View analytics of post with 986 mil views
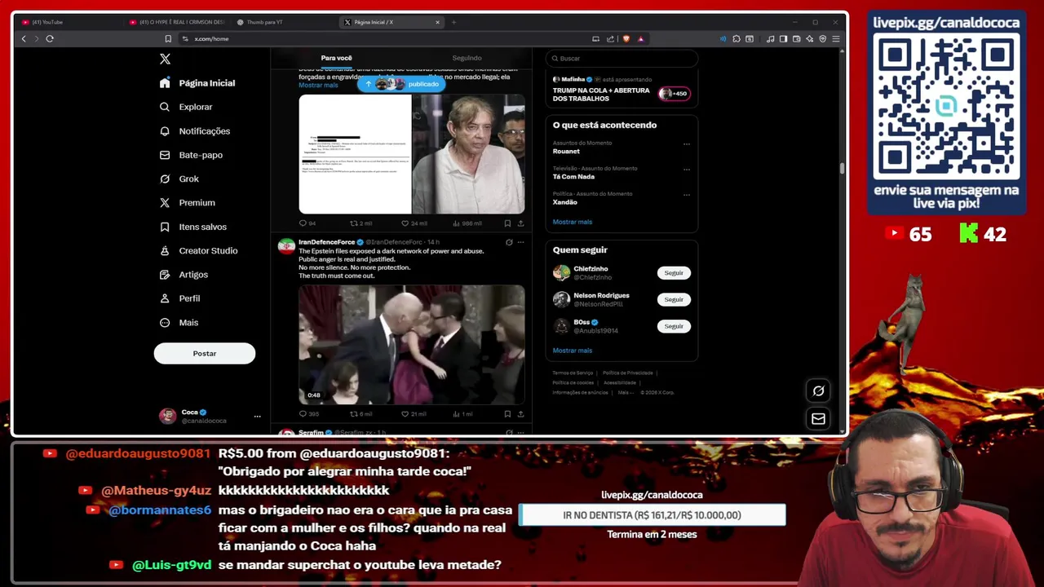1044x587 pixels. pos(467,223)
